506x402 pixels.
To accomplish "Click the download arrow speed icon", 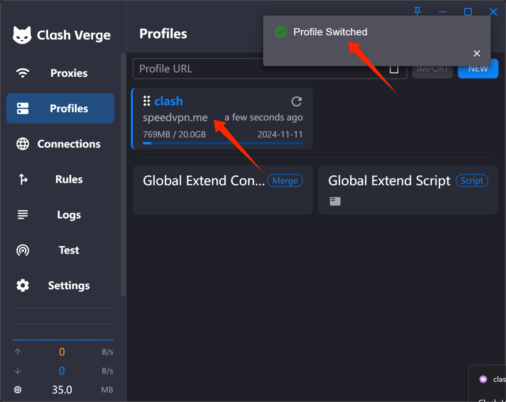I will pos(18,371).
